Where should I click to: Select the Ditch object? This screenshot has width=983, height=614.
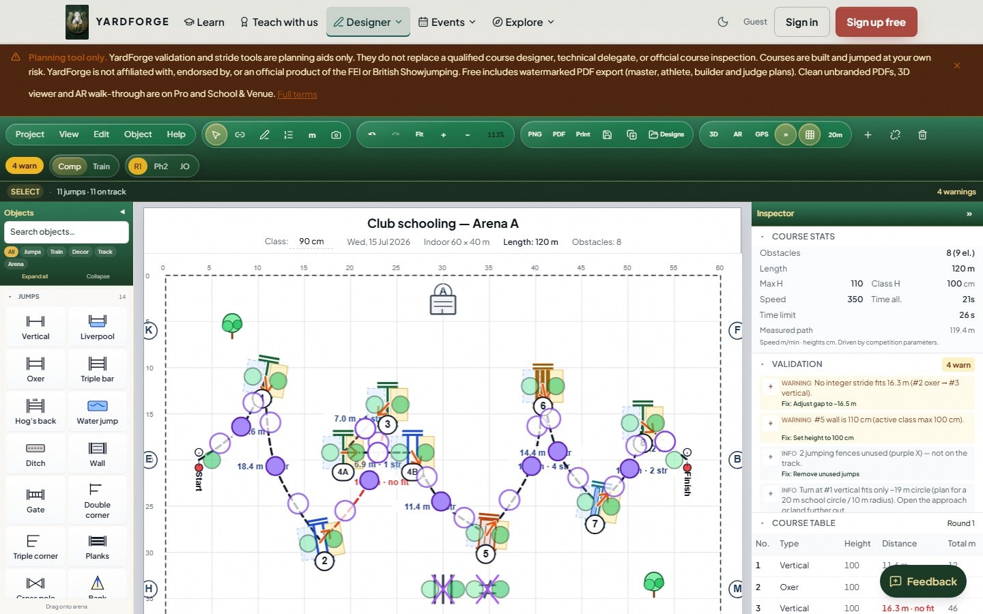point(35,453)
